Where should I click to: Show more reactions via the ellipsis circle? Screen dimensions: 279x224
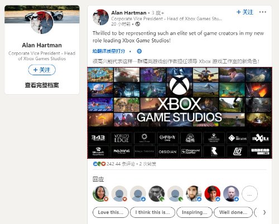click(x=249, y=194)
